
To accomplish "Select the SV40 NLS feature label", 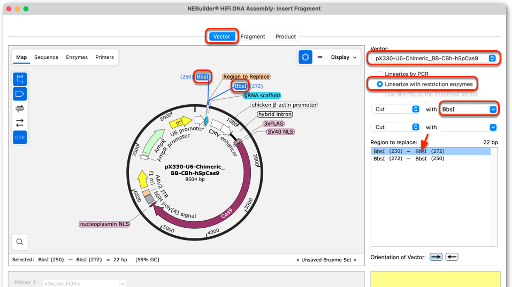I will [x=280, y=132].
